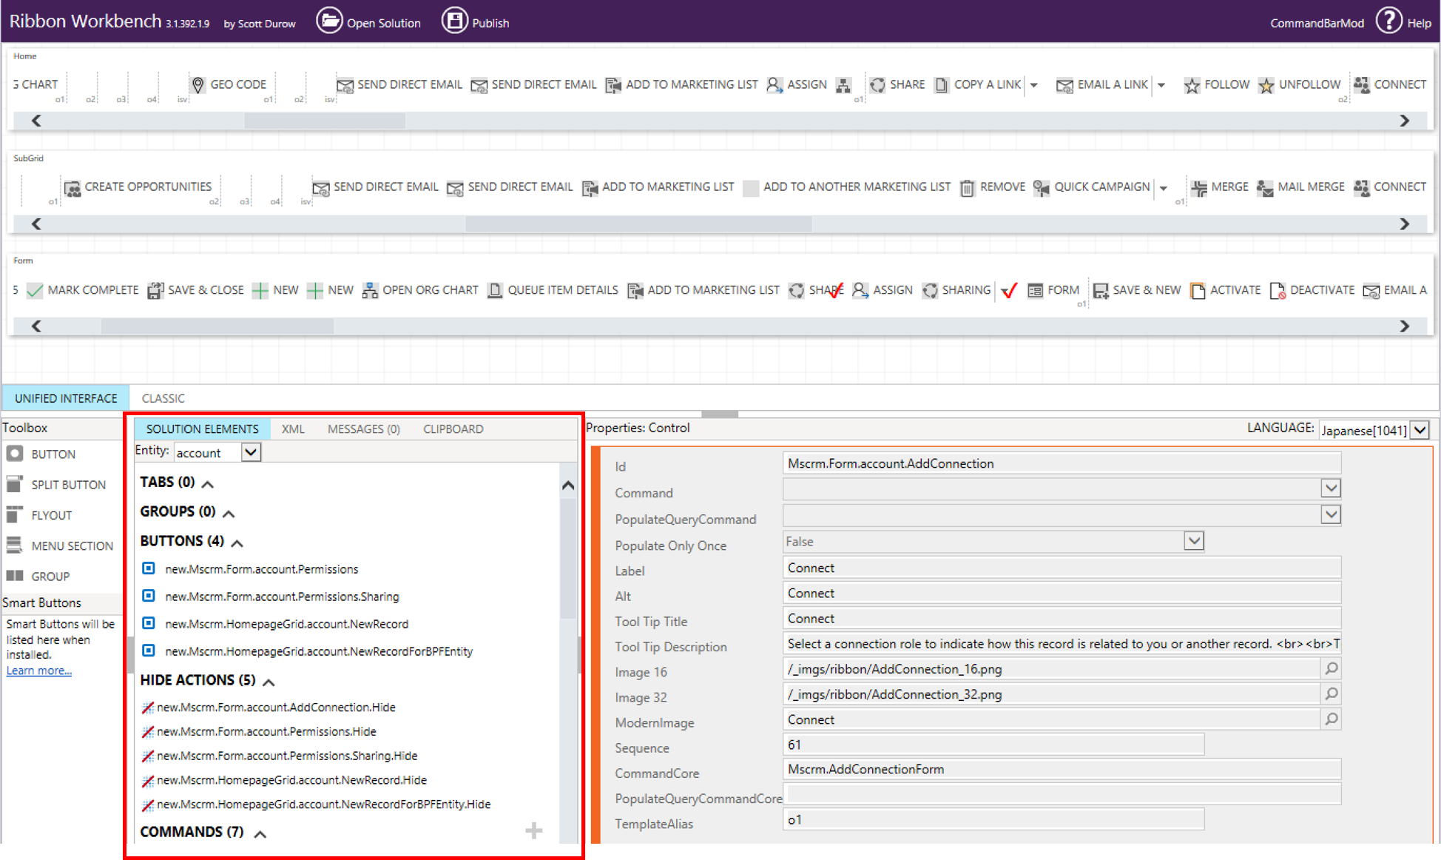Image resolution: width=1441 pixels, height=860 pixels.
Task: Open the Command property dropdown
Action: tap(1331, 488)
